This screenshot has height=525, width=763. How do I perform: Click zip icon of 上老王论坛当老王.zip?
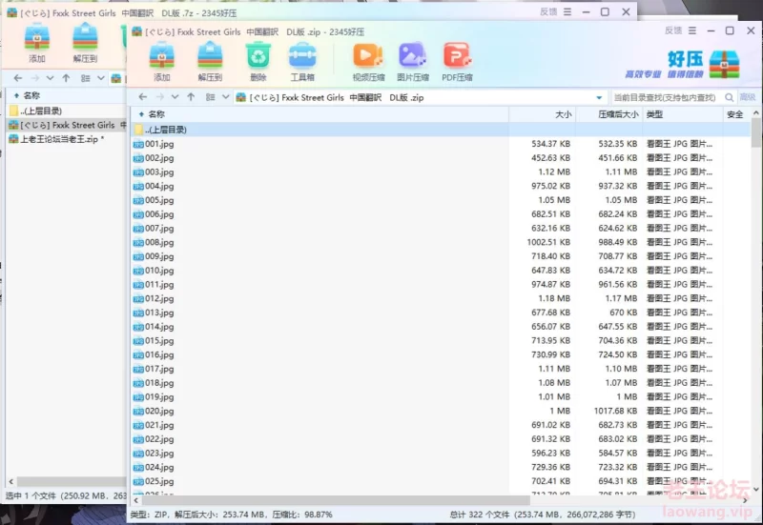pyautogui.click(x=13, y=139)
